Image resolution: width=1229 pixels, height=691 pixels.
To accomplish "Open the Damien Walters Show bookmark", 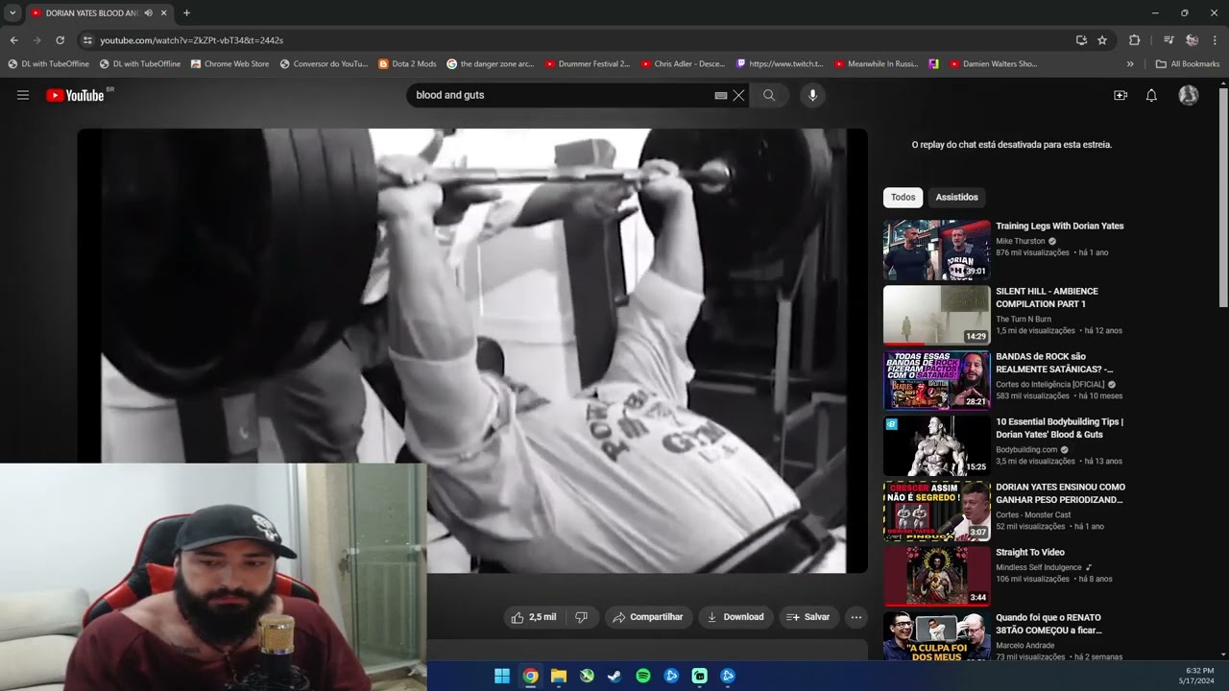I will [x=994, y=64].
